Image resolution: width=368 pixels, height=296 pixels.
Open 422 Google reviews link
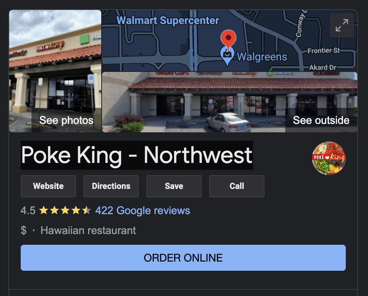tap(143, 210)
